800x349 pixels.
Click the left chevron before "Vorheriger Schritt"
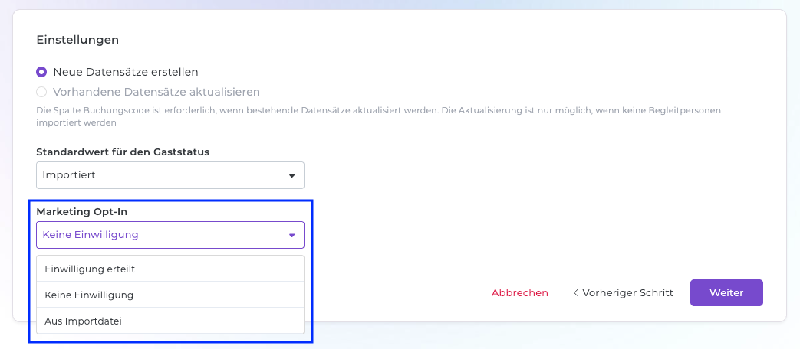pos(576,292)
